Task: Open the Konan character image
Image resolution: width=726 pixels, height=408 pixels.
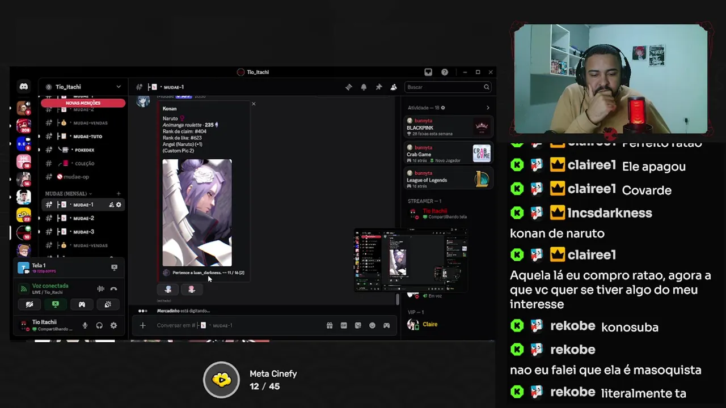Action: tap(197, 212)
